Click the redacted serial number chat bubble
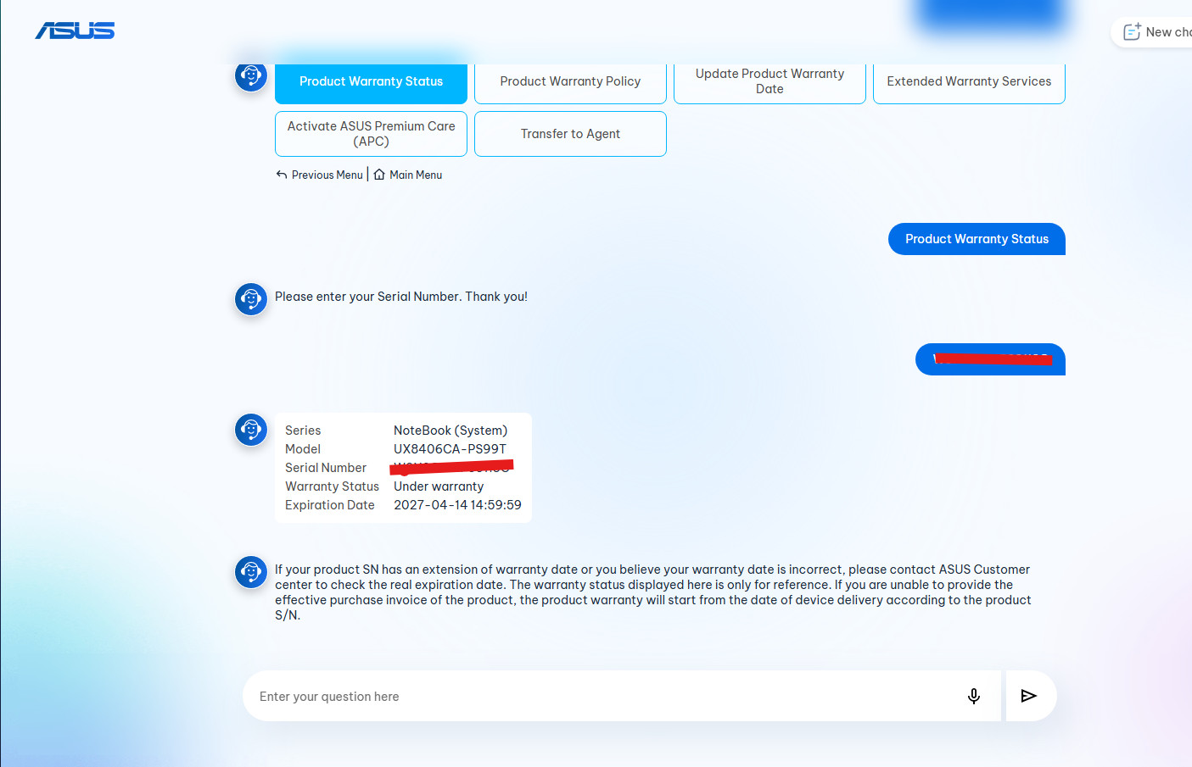The width and height of the screenshot is (1192, 767). [x=990, y=359]
